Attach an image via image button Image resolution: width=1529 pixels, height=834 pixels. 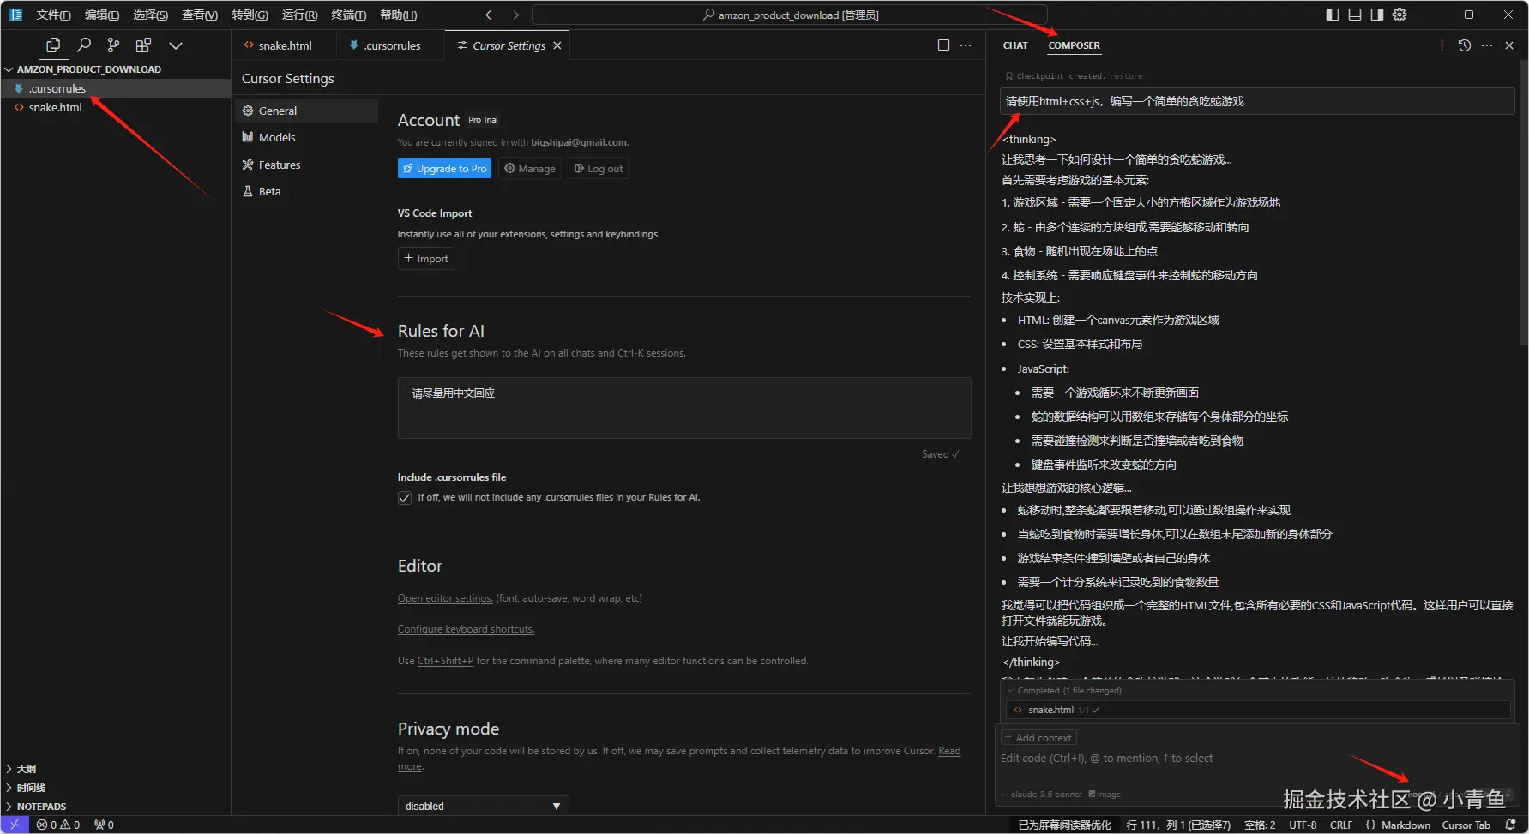pyautogui.click(x=1105, y=795)
